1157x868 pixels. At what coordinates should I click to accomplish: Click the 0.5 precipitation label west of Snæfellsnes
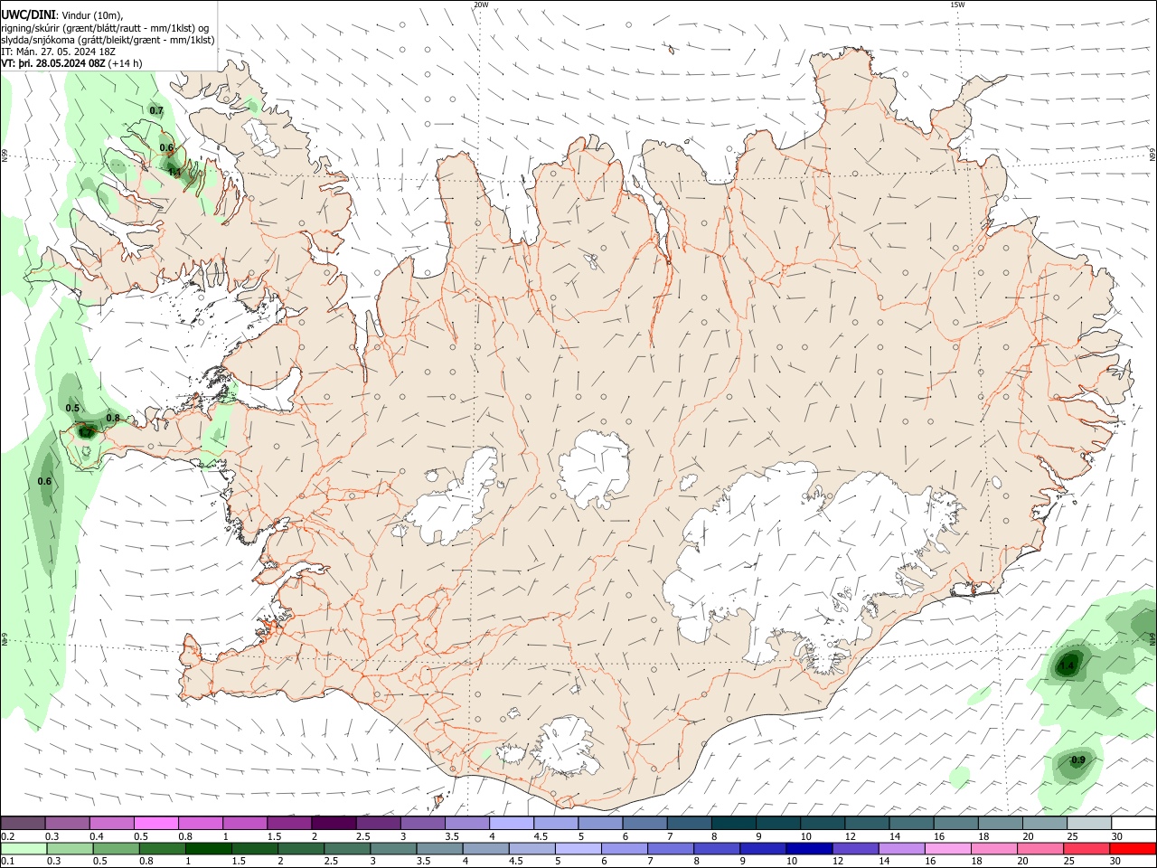tap(72, 409)
